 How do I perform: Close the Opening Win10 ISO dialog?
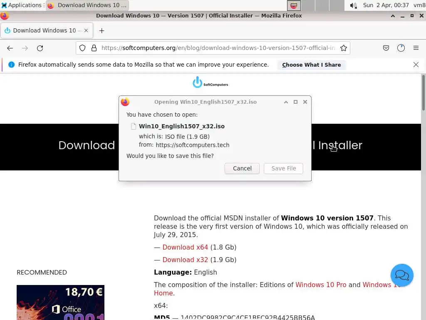pos(305,102)
